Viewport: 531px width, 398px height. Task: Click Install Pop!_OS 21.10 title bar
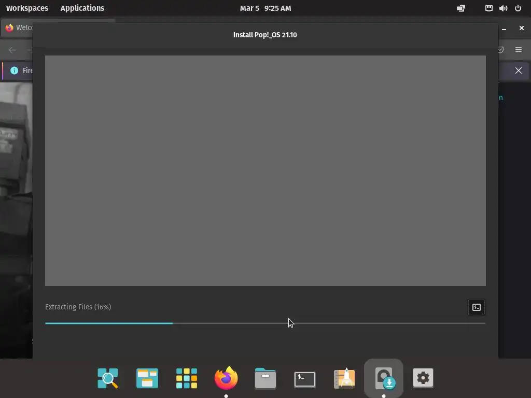point(265,35)
